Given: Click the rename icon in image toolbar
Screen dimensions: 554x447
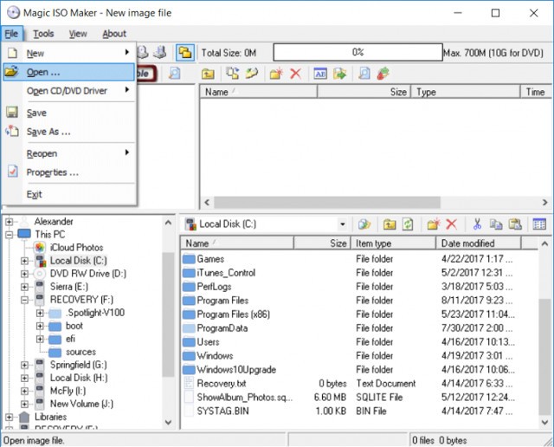Looking at the screenshot, I should [x=320, y=74].
